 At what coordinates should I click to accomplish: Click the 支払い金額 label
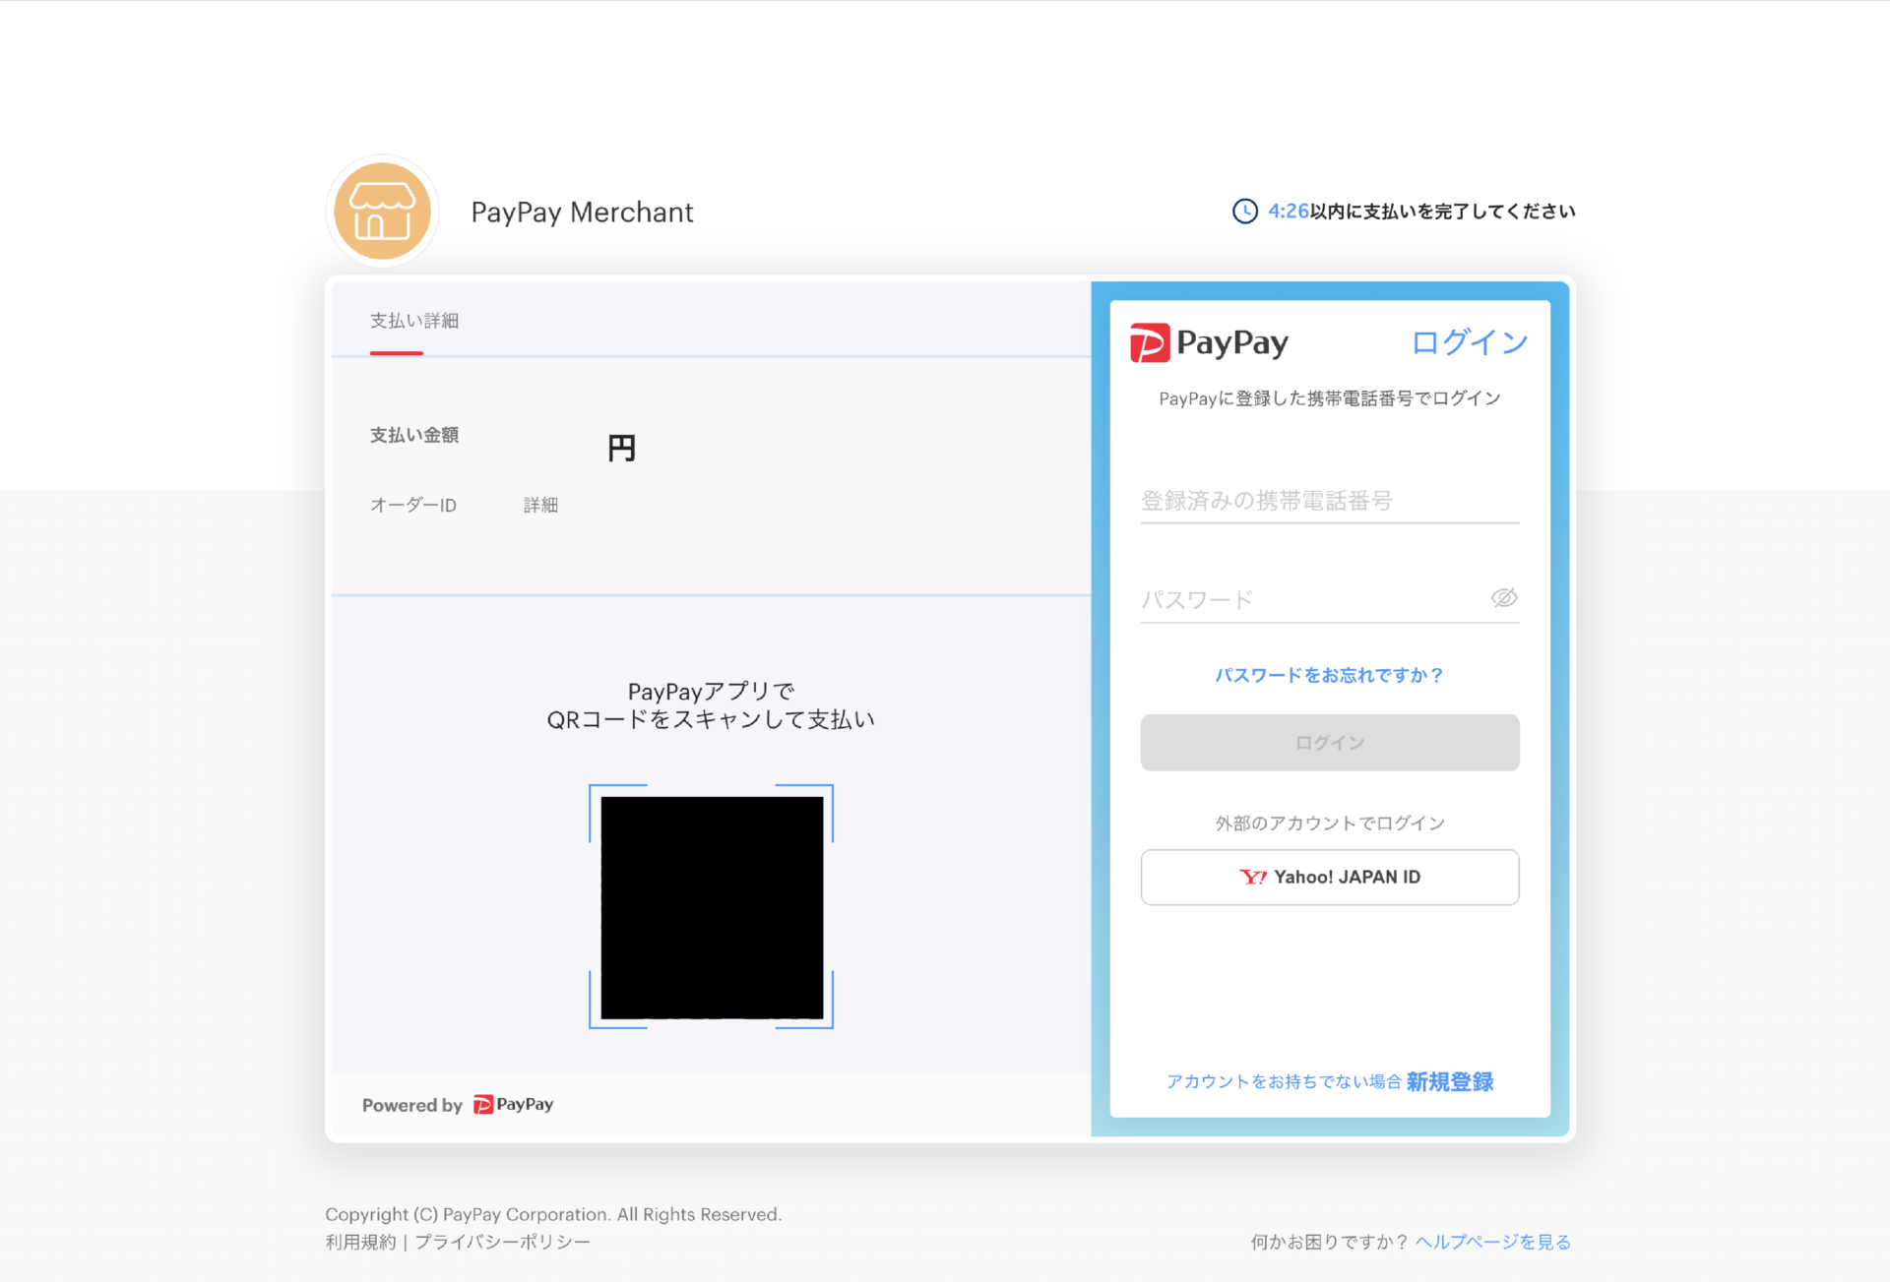(x=414, y=435)
